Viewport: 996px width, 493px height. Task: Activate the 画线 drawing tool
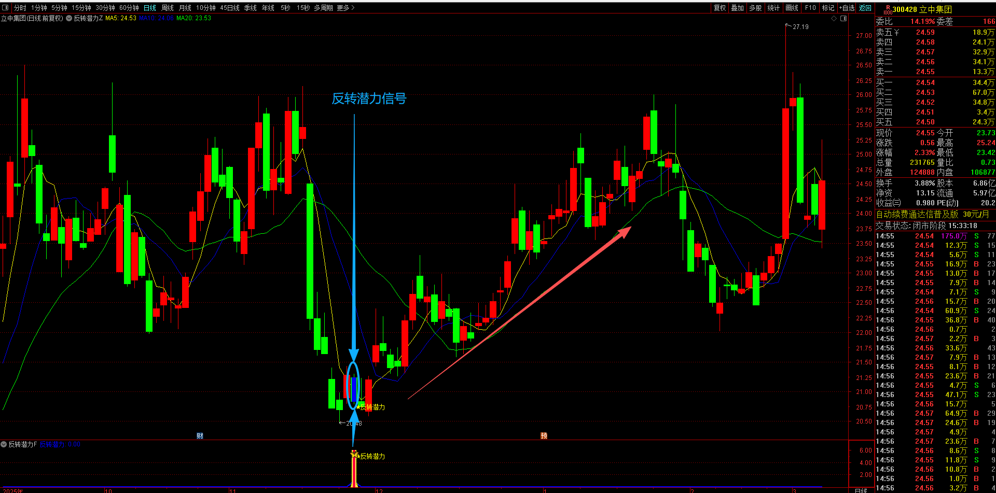(x=792, y=8)
